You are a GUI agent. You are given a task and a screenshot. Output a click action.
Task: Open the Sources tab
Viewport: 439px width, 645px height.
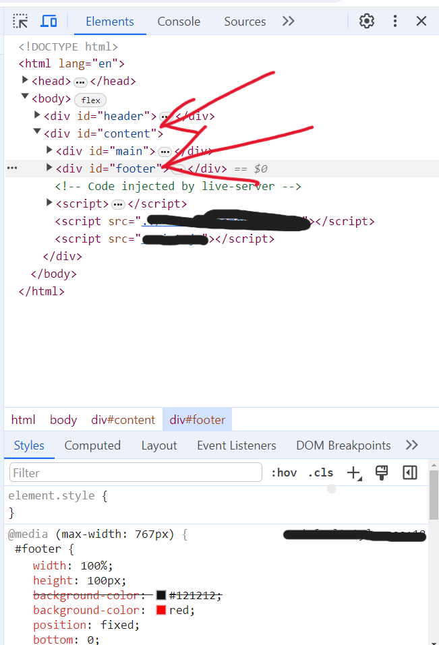245,22
